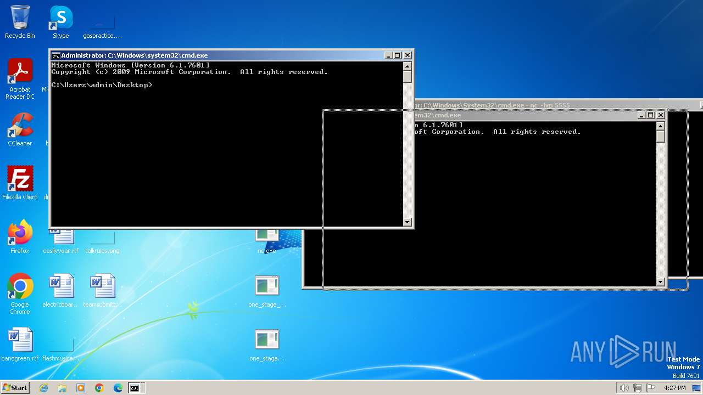The image size is (703, 395).
Task: Open Action Center flag icon
Action: (650, 388)
